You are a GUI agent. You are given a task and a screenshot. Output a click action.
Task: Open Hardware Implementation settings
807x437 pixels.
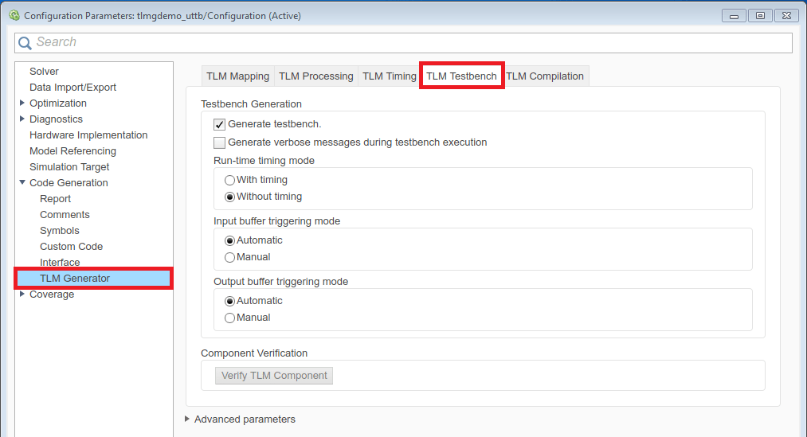click(88, 135)
